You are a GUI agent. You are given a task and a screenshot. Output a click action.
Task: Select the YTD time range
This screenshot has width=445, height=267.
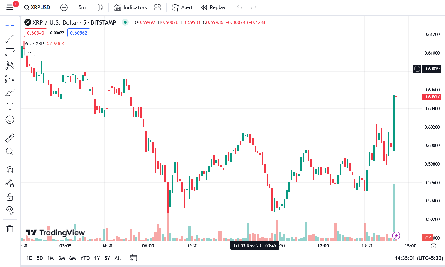tap(85, 258)
